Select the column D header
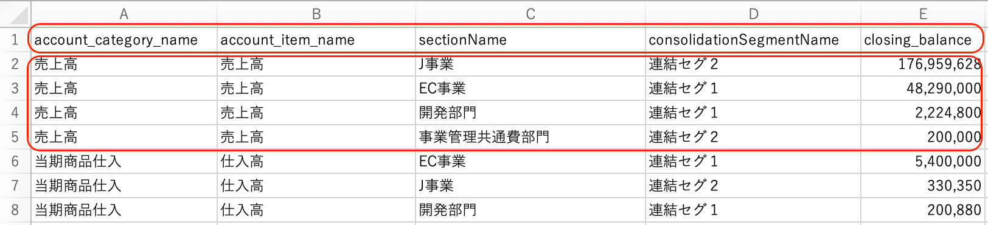The width and height of the screenshot is (988, 225). point(753,13)
